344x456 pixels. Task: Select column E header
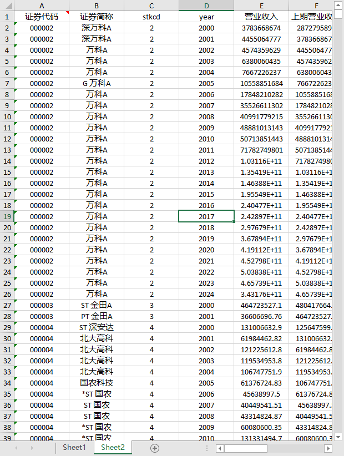pyautogui.click(x=261, y=6)
